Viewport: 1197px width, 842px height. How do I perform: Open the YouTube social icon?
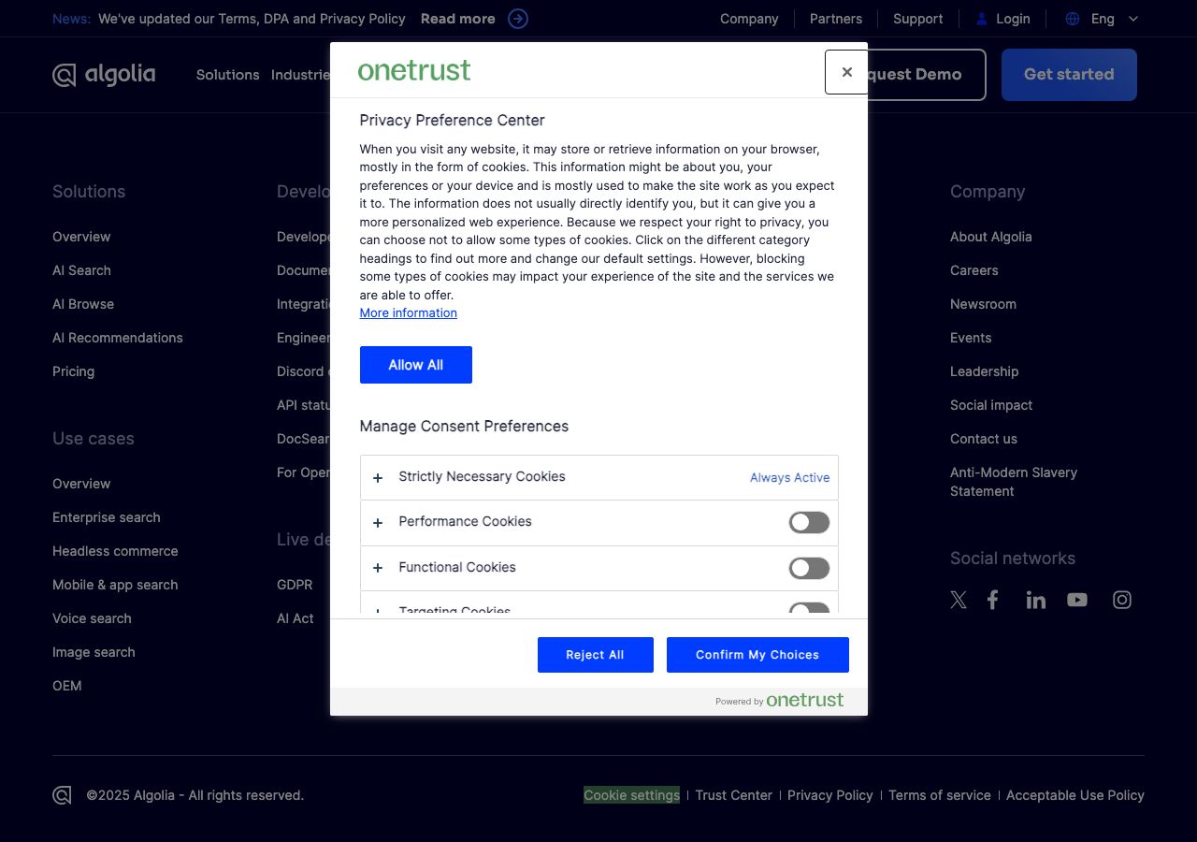pos(1077,600)
